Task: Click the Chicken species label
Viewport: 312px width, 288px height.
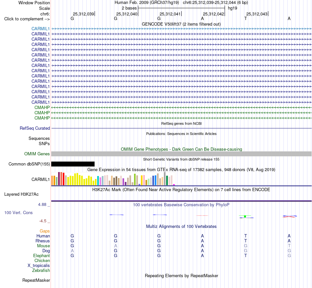Action: 42,260
